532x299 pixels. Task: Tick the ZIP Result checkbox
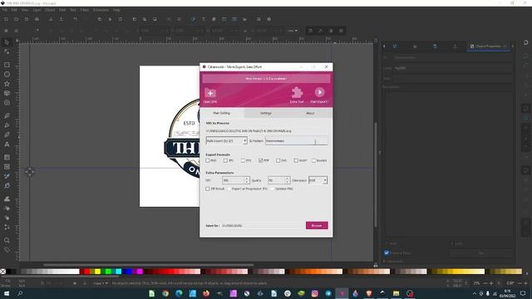[208, 189]
